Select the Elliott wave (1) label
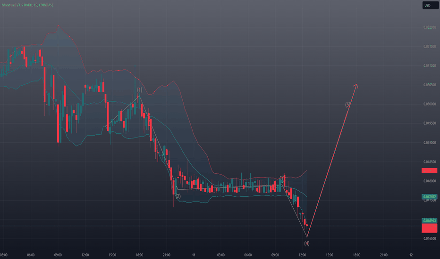Viewport: 440px width, 259px height. tap(139, 90)
